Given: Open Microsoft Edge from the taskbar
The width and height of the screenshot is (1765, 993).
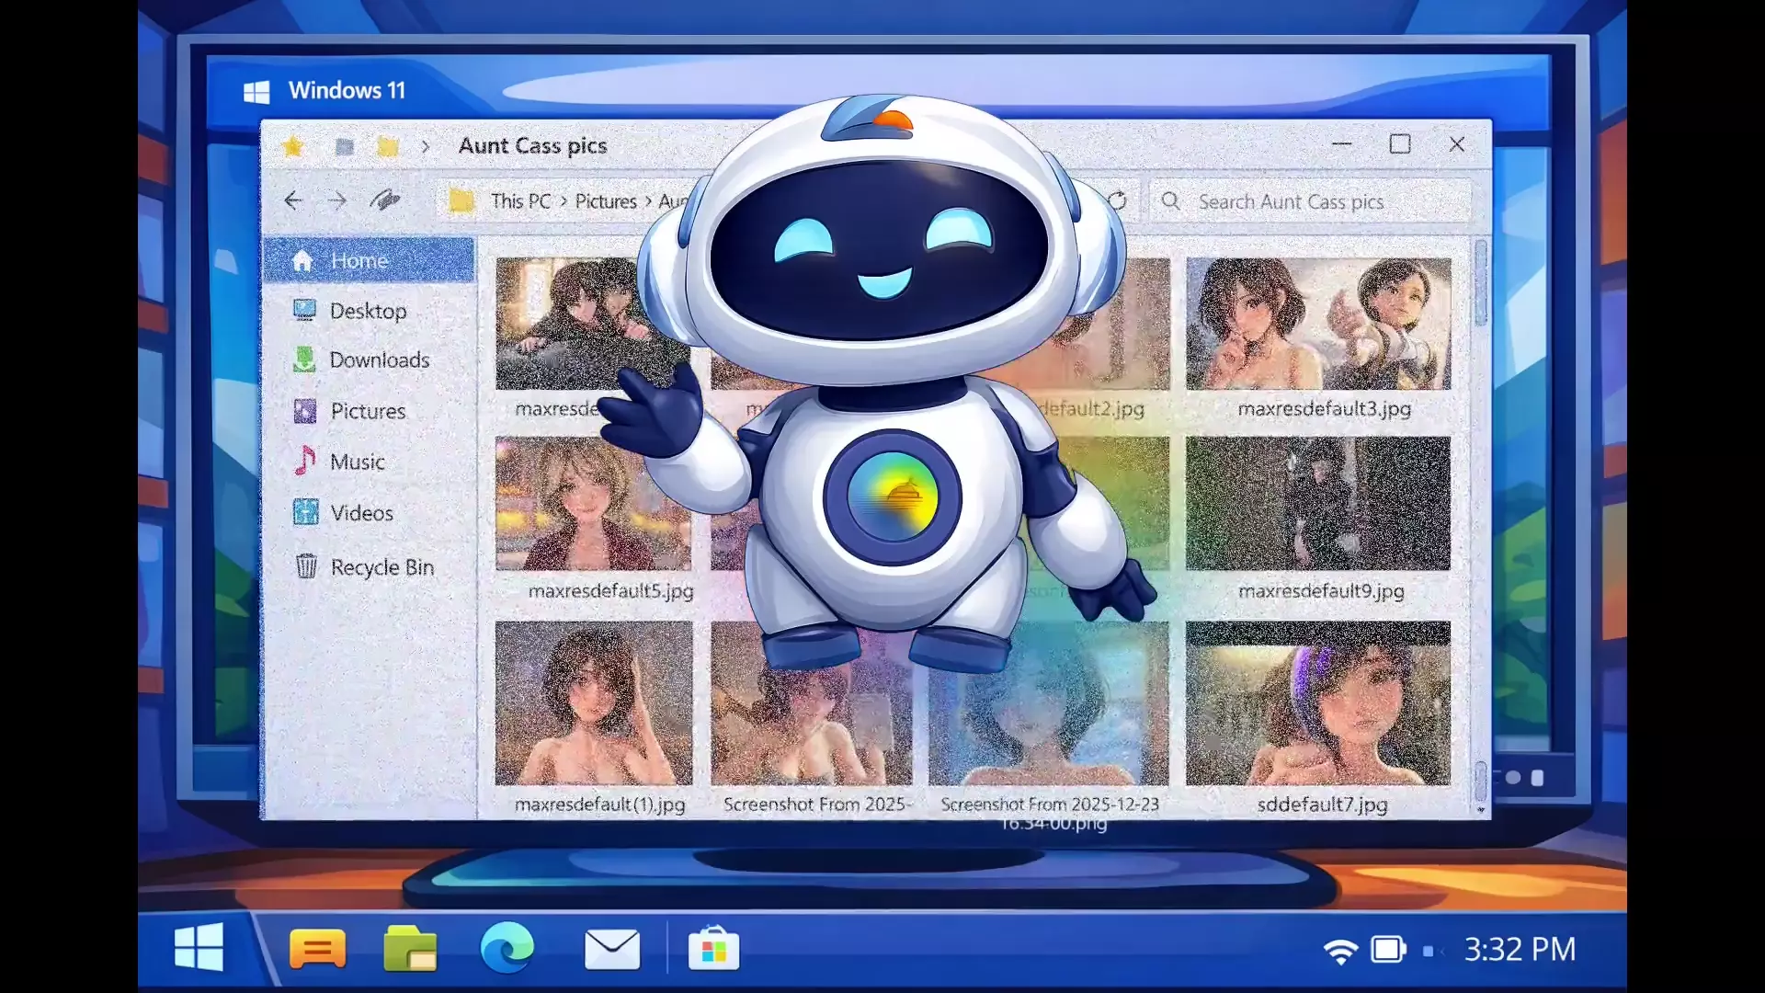Looking at the screenshot, I should coord(507,948).
